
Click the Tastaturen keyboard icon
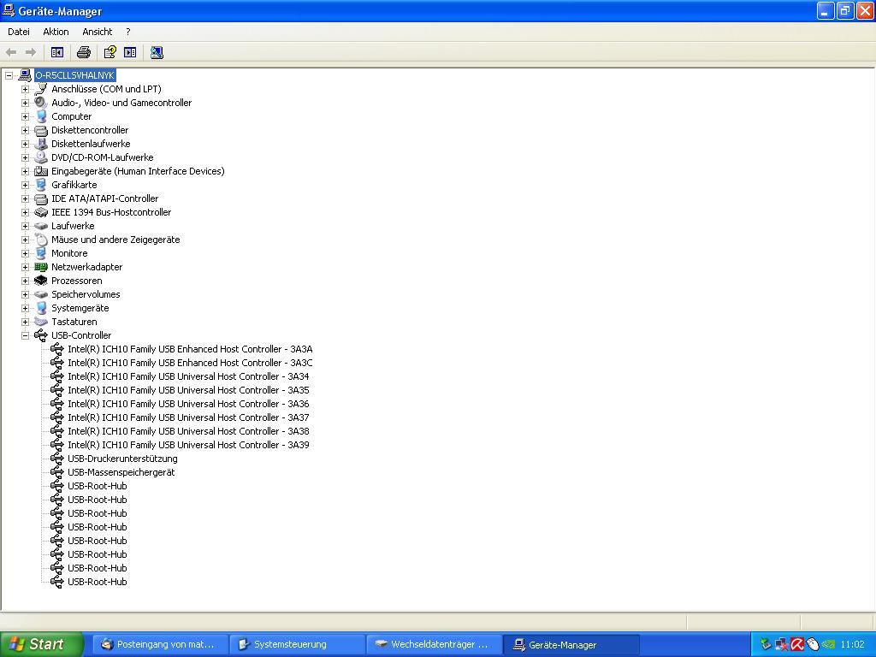pos(41,322)
